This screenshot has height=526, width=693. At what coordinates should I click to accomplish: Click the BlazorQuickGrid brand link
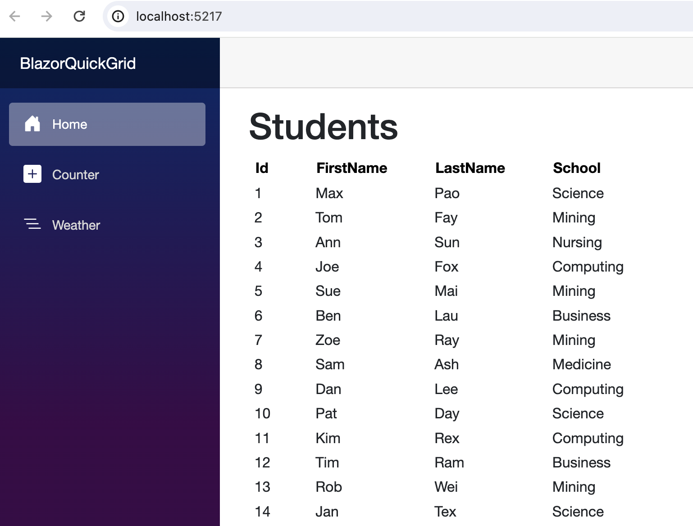click(x=78, y=63)
